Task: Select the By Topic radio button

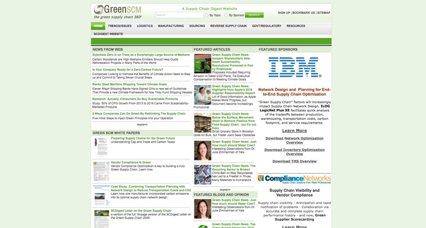Action: 207,15
